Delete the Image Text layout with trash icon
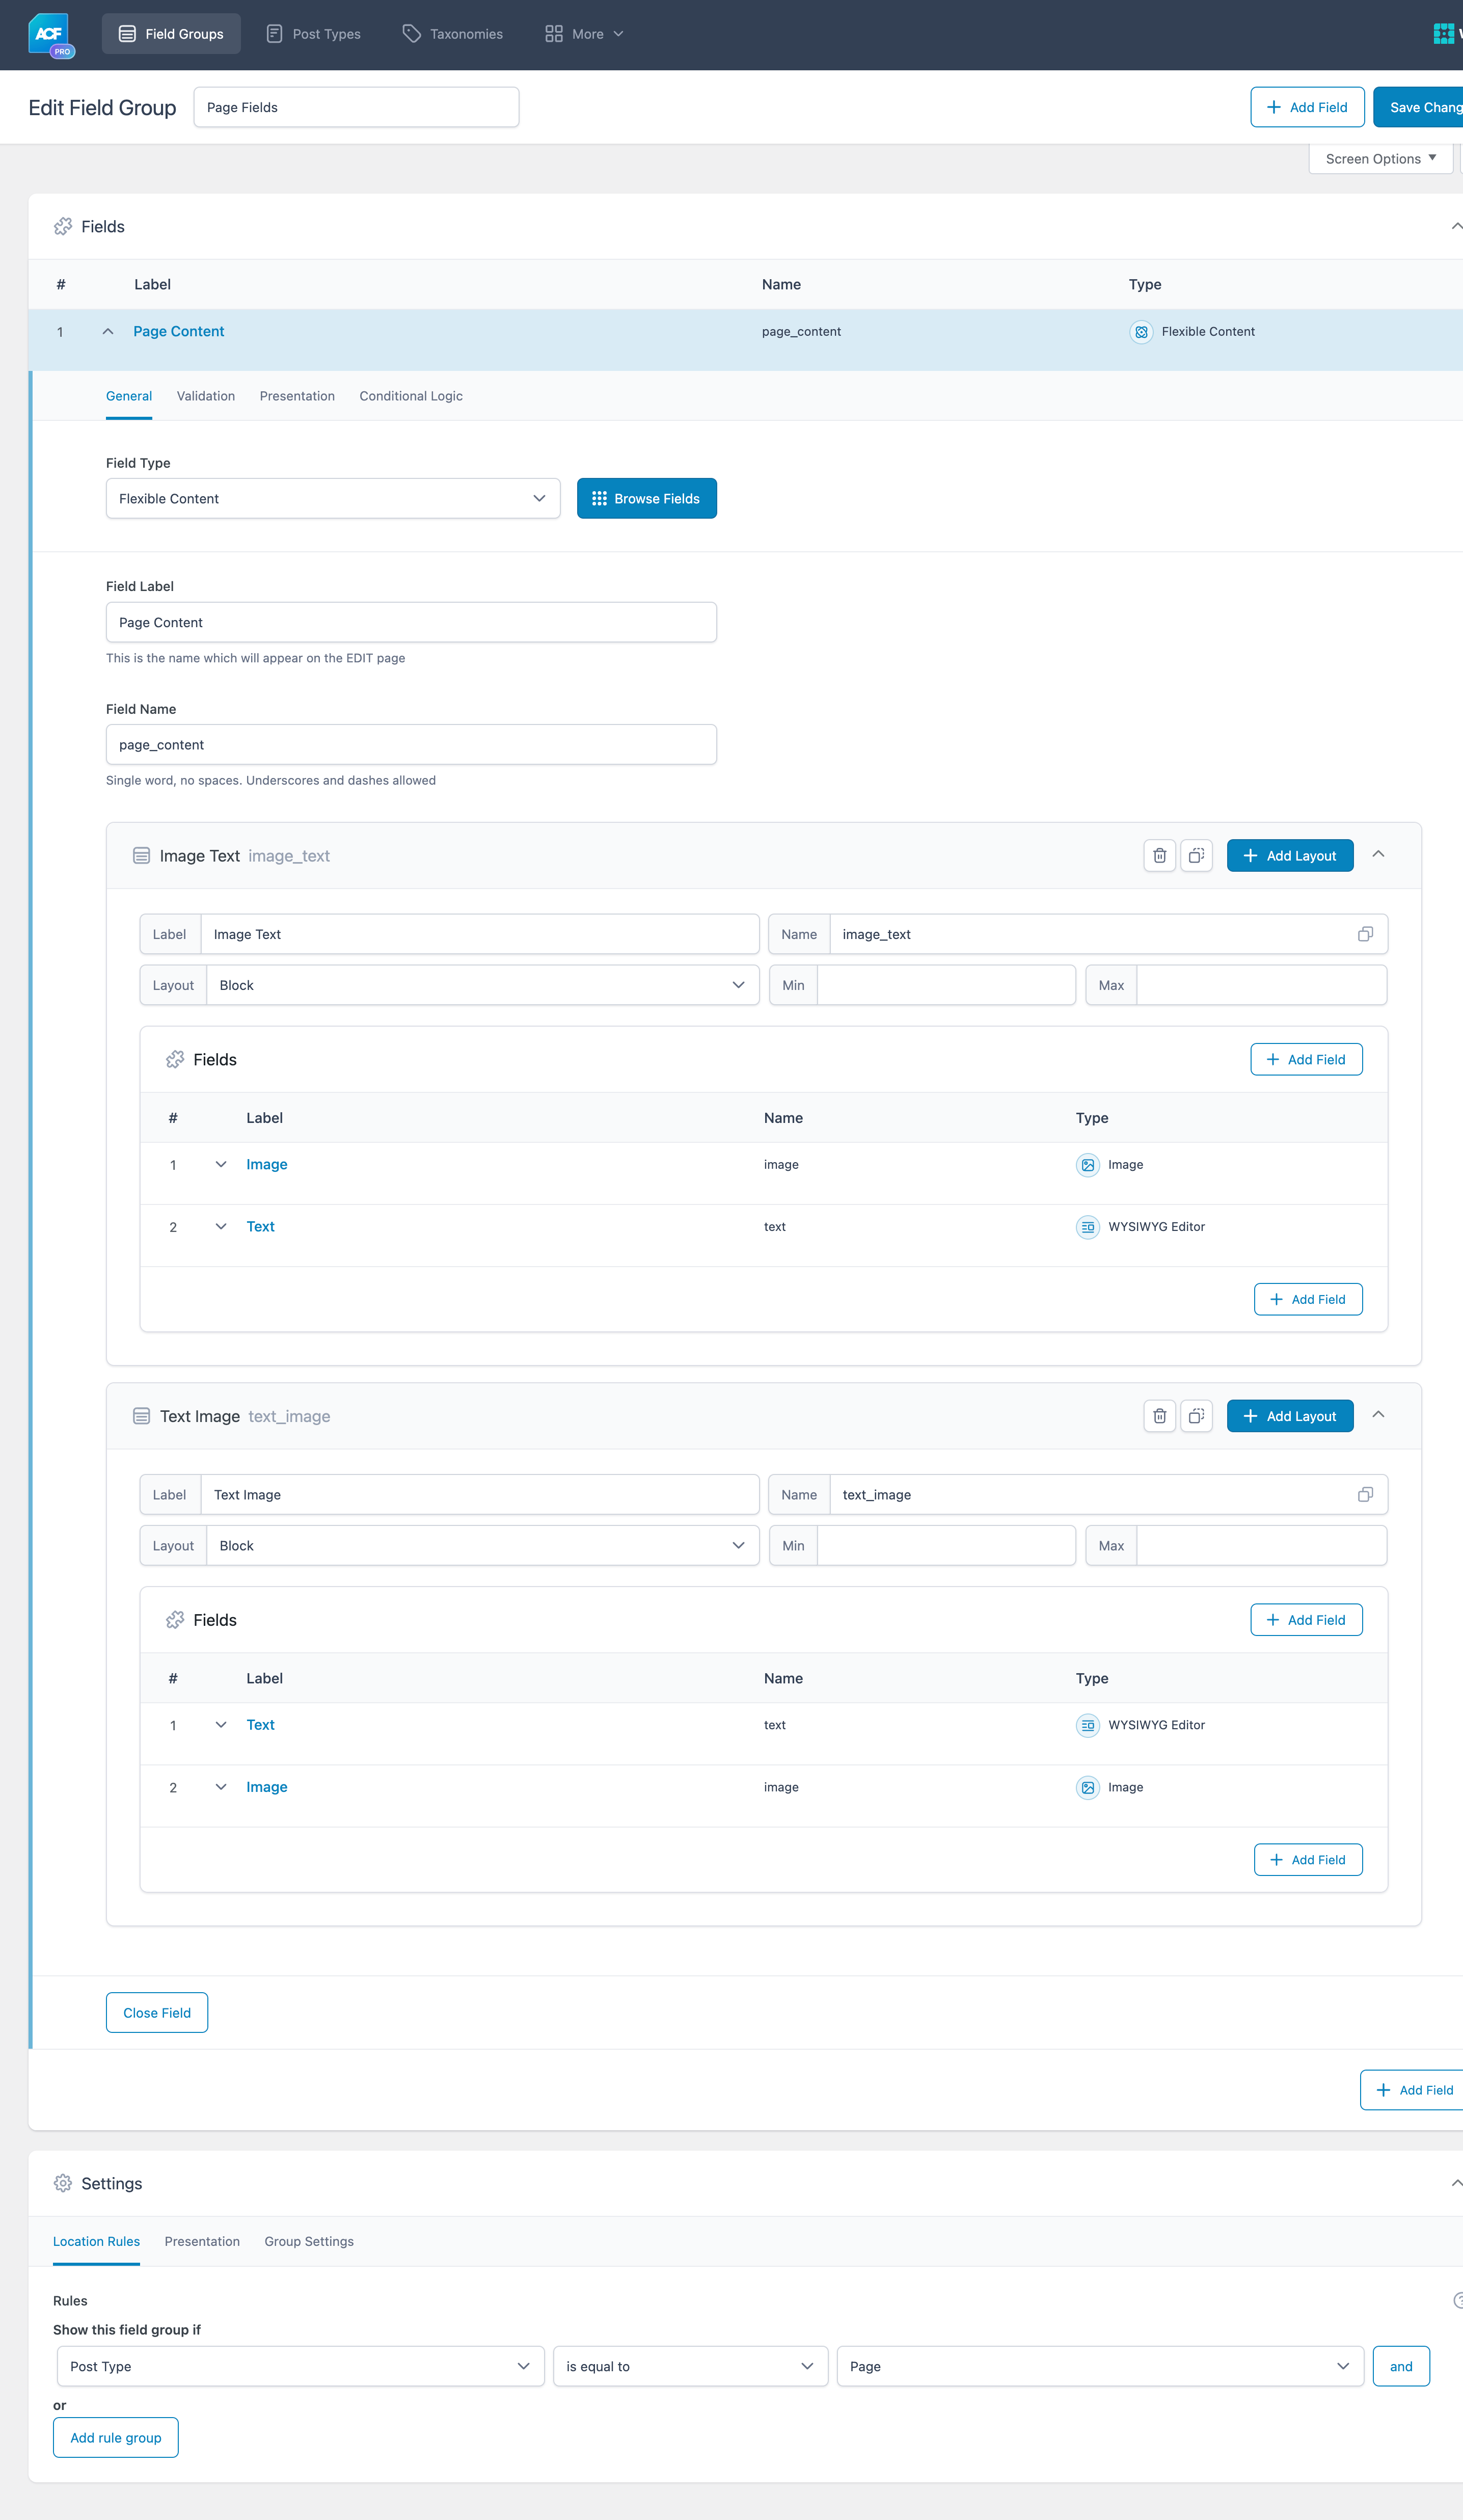The width and height of the screenshot is (1463, 2520). (x=1159, y=855)
